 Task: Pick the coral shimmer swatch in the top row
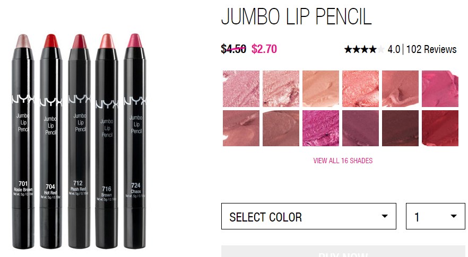click(360, 88)
